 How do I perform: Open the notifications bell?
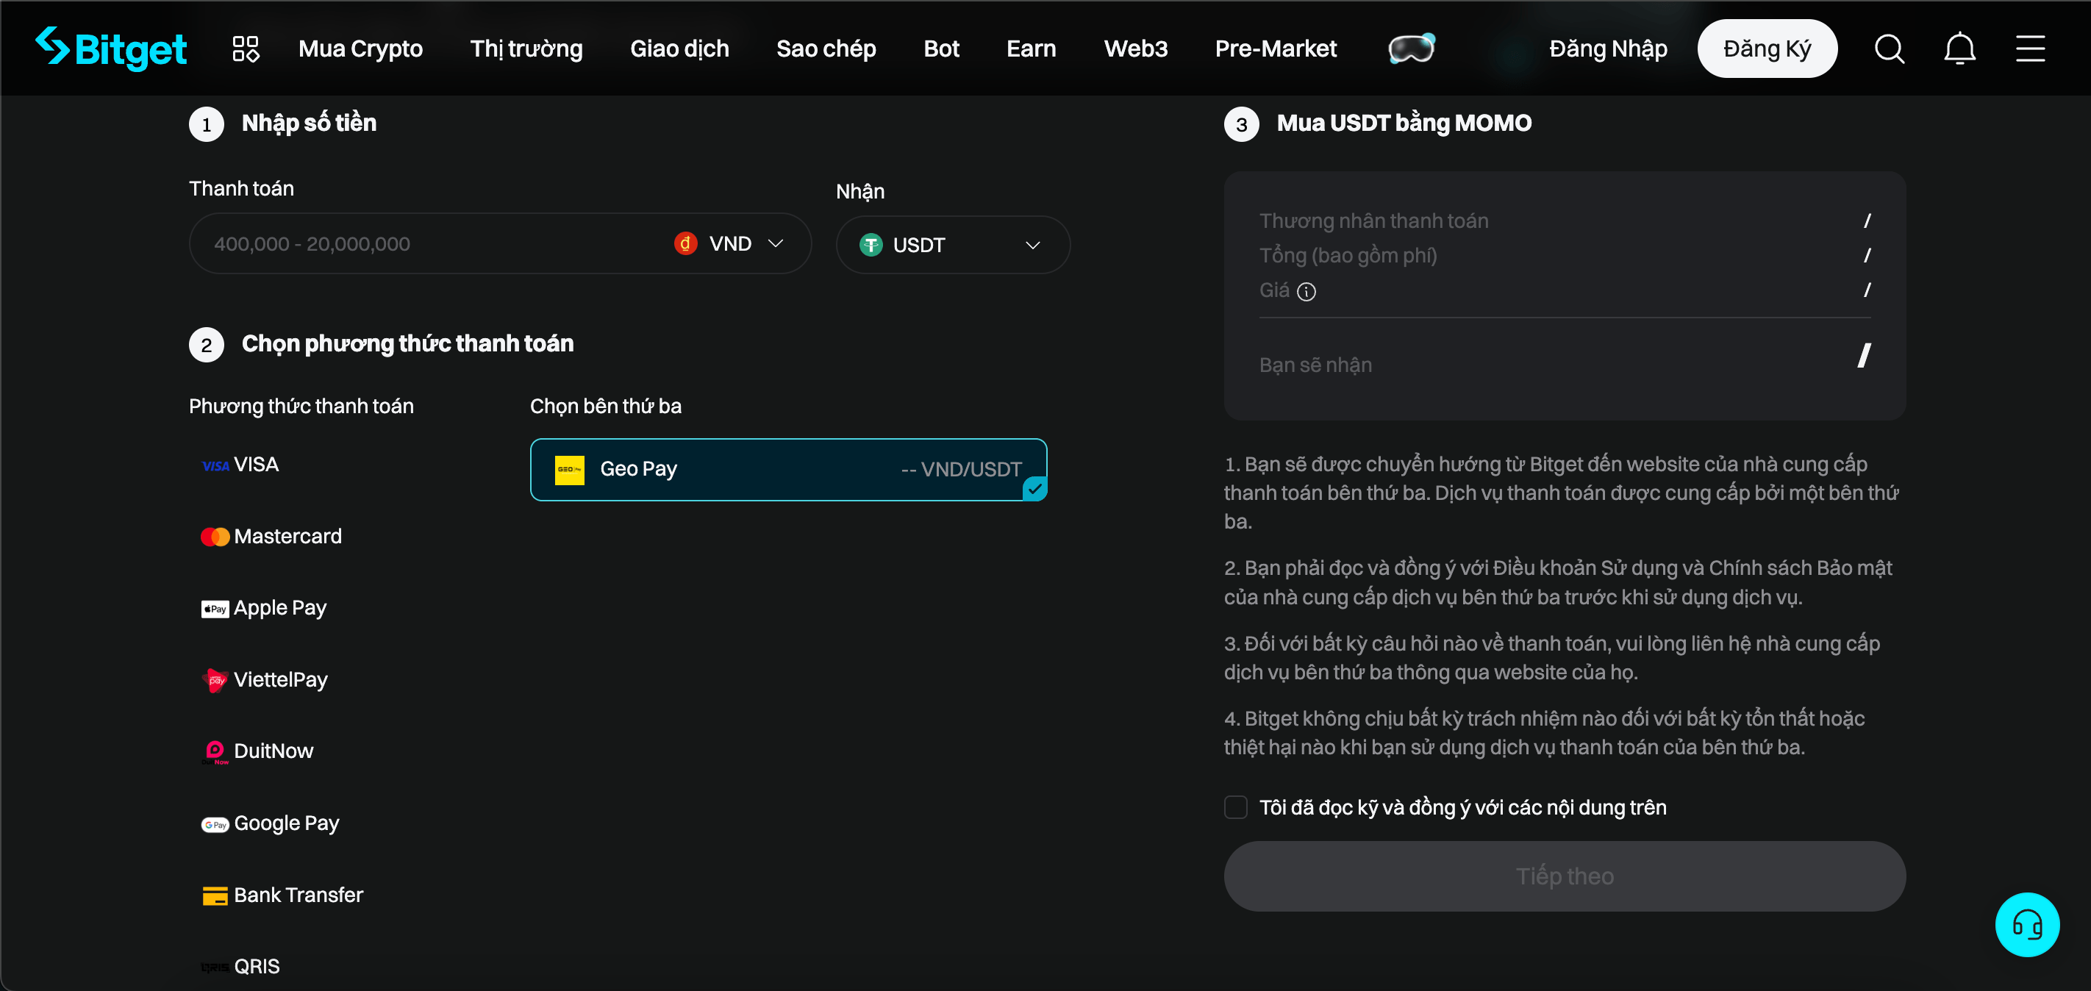[1959, 49]
